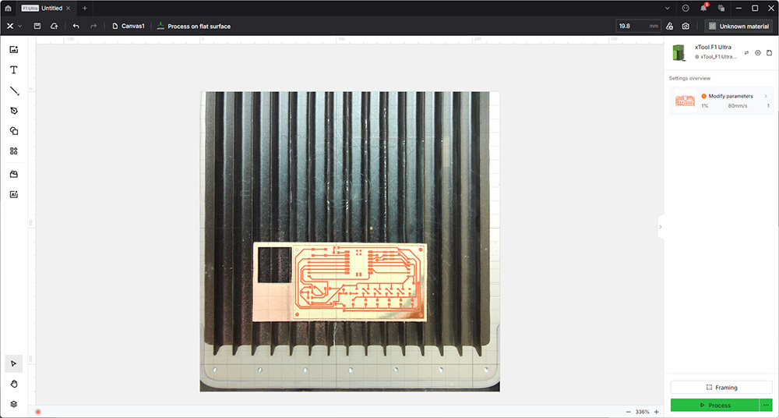Screen dimensions: 779x418
Task: Upload project to cloud
Action: 55,26
